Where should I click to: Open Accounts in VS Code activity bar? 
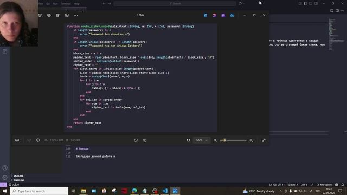pyautogui.click(x=5, y=168)
